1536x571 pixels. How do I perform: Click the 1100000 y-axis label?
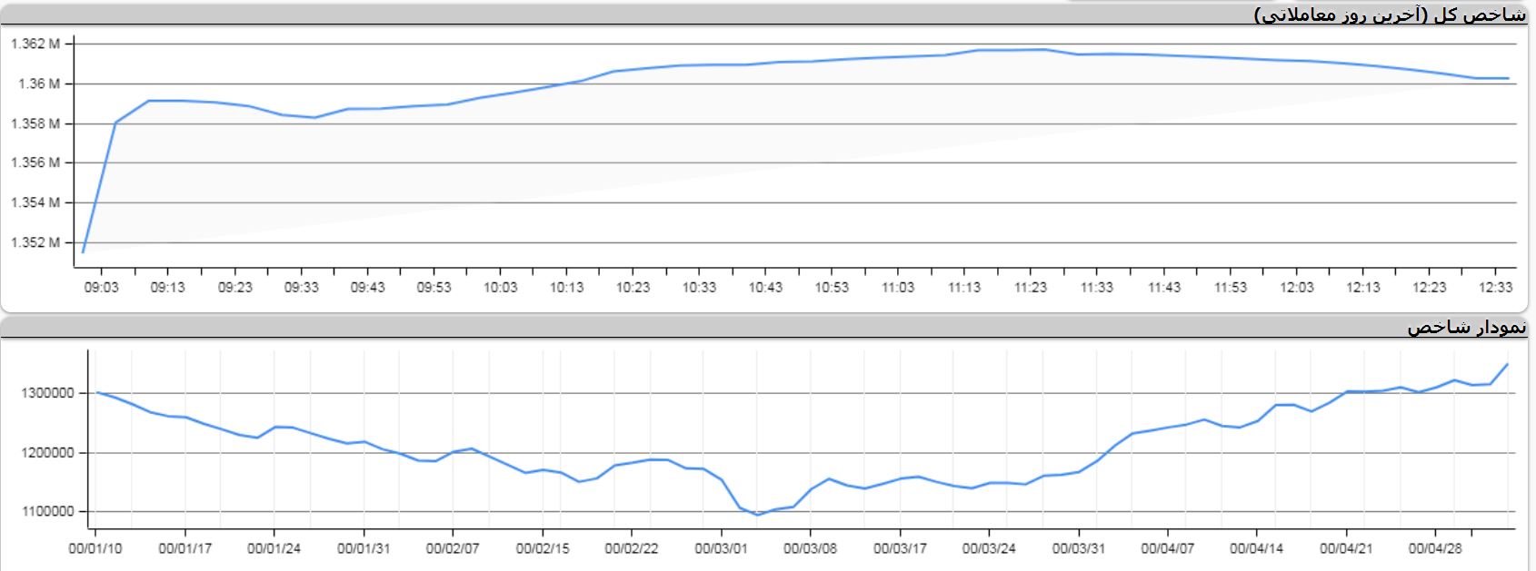click(47, 512)
